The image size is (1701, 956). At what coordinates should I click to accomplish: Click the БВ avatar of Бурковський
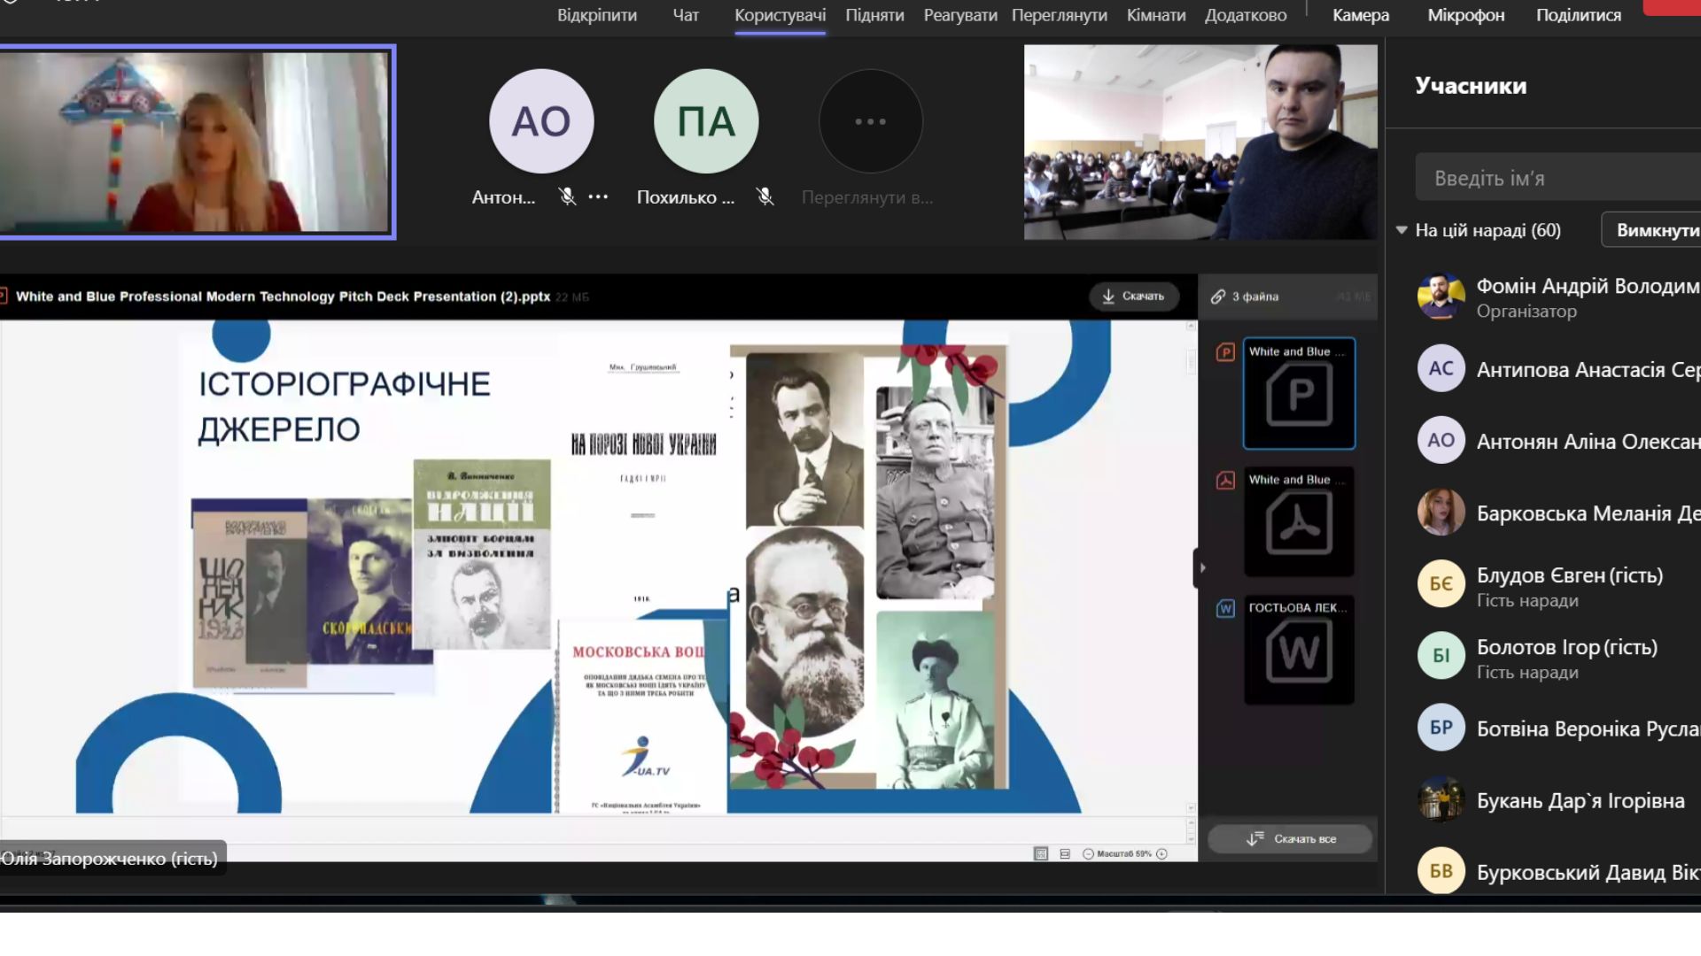coord(1441,871)
